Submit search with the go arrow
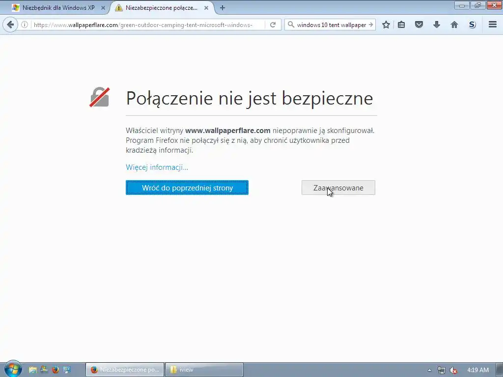 tap(370, 25)
